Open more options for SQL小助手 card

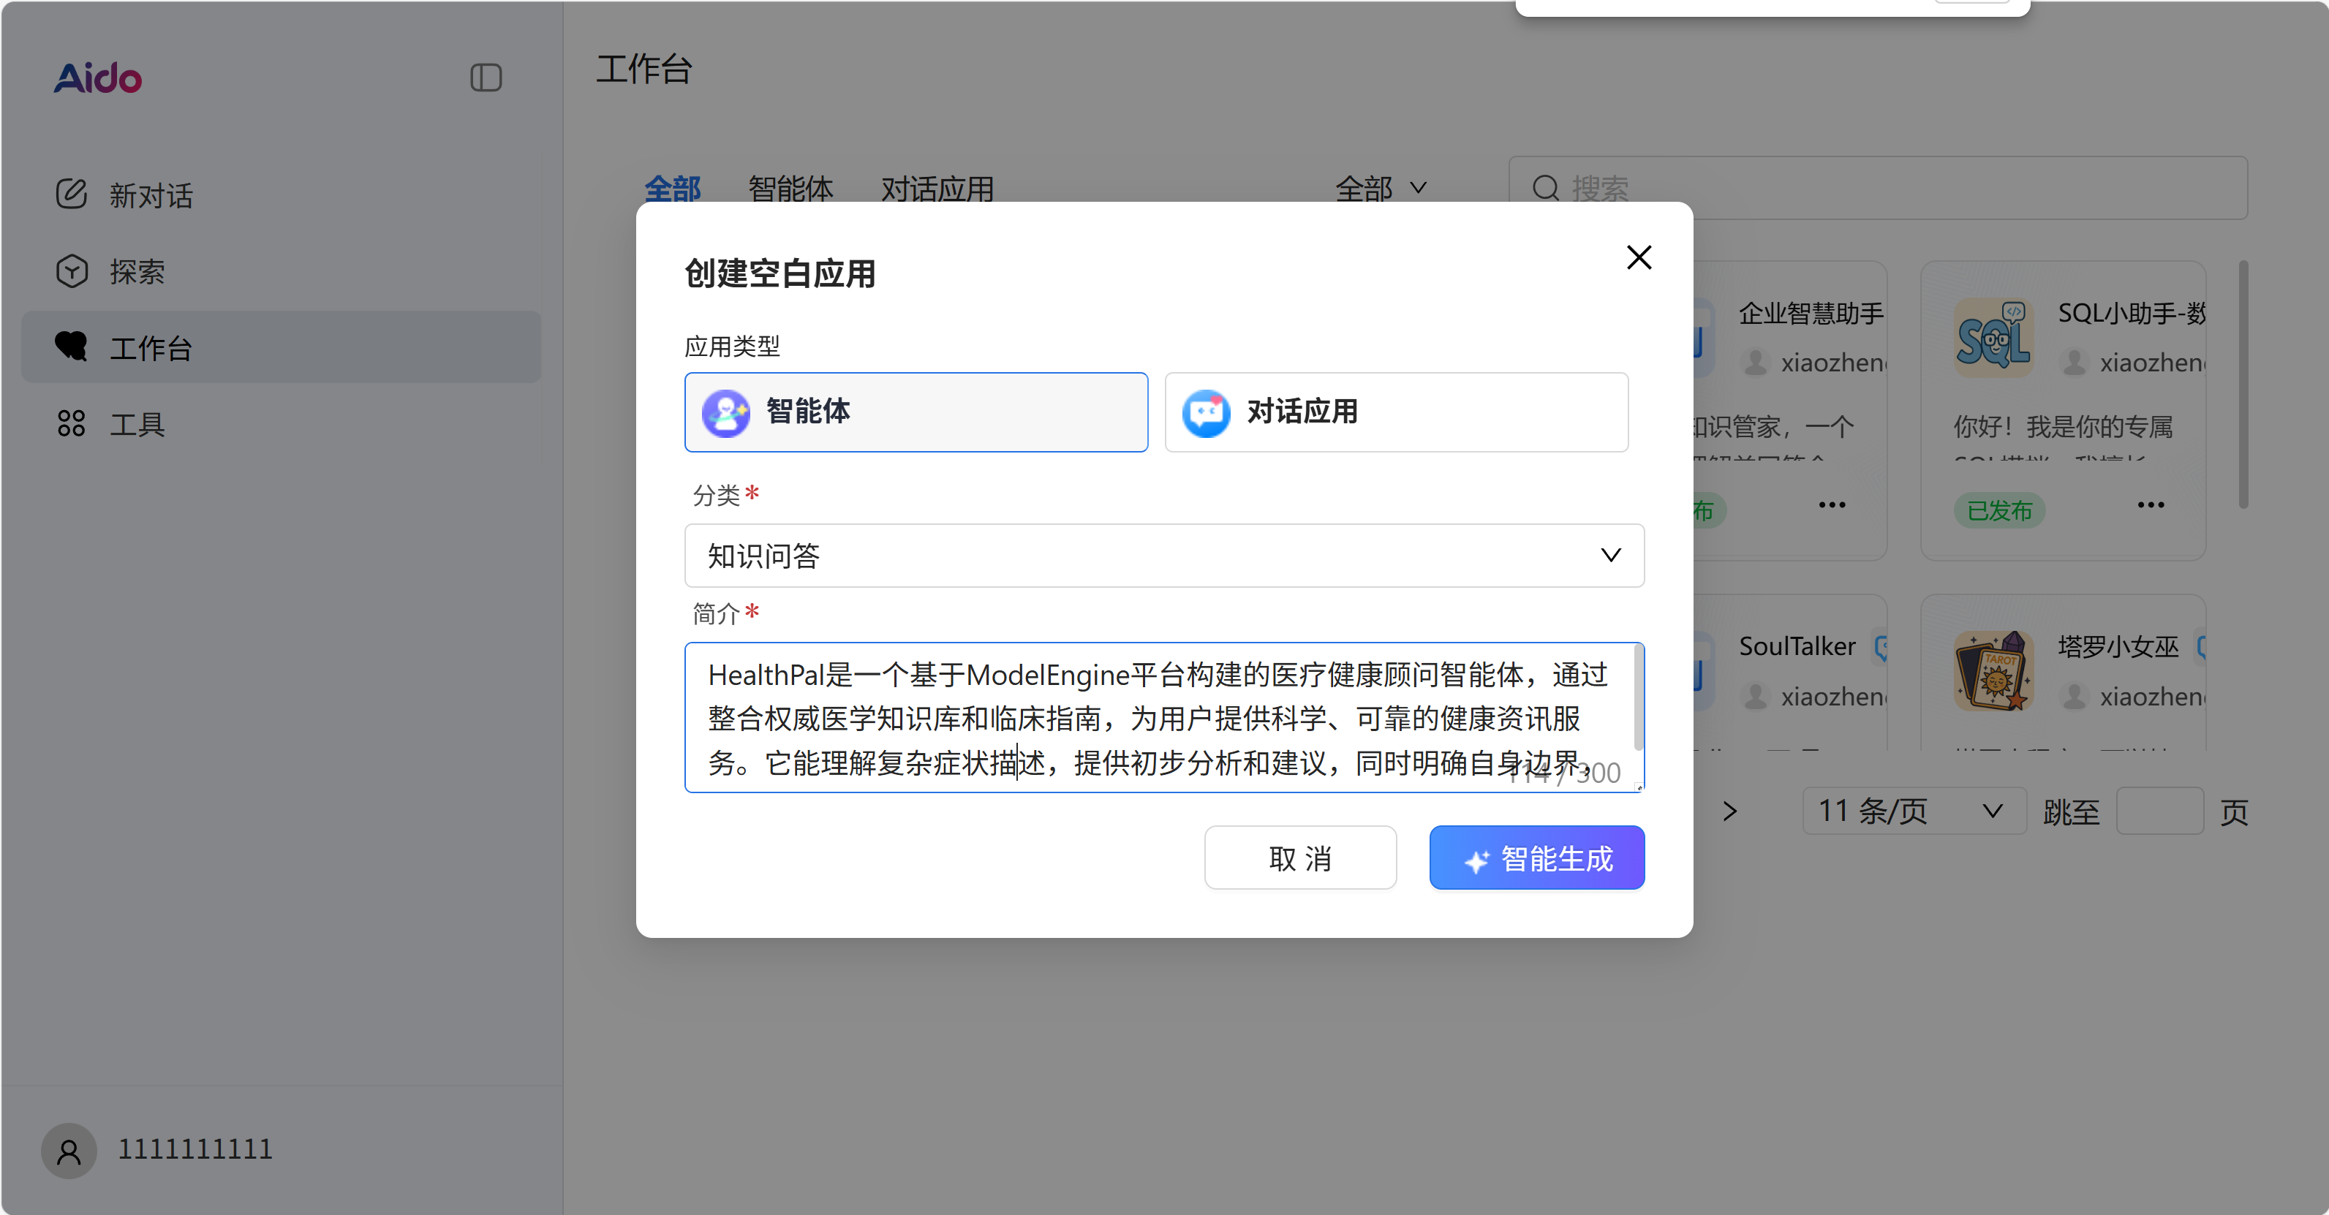[x=2151, y=504]
